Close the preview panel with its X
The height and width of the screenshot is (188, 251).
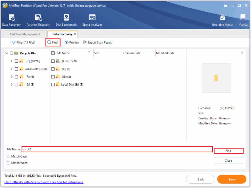click(x=242, y=53)
